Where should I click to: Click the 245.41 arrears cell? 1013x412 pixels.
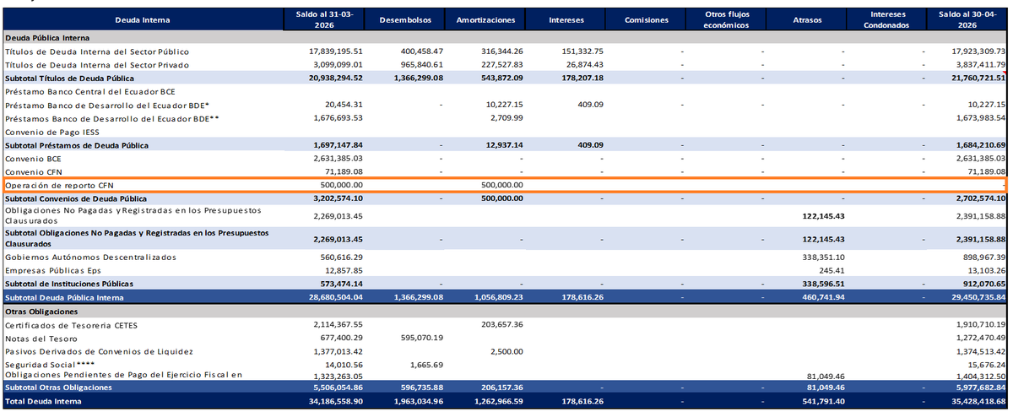(832, 270)
